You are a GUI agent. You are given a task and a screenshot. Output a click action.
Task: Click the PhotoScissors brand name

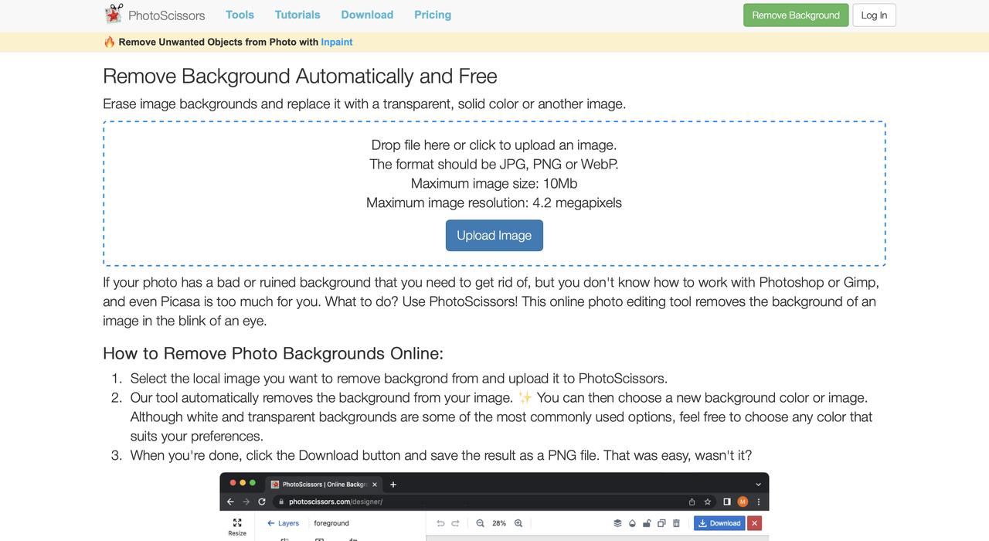tap(167, 15)
